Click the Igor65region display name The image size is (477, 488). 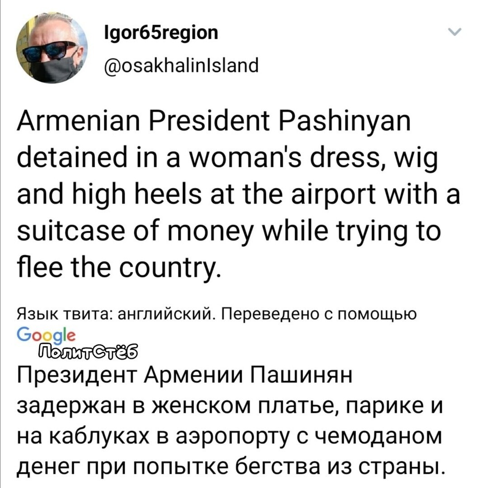click(x=158, y=33)
